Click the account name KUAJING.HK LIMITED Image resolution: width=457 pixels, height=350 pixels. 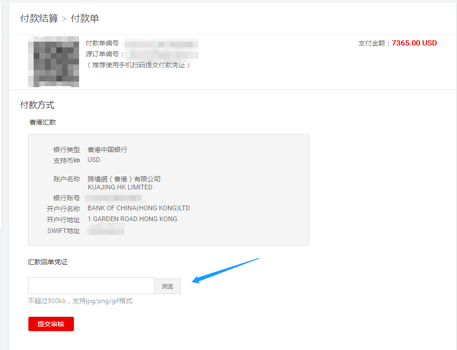120,187
